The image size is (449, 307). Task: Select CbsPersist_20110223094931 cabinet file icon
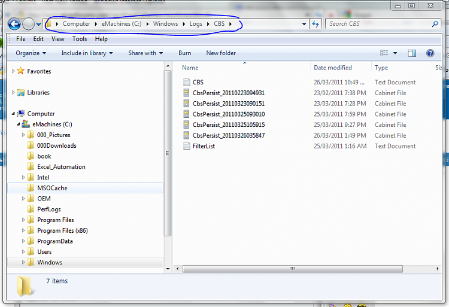point(186,93)
